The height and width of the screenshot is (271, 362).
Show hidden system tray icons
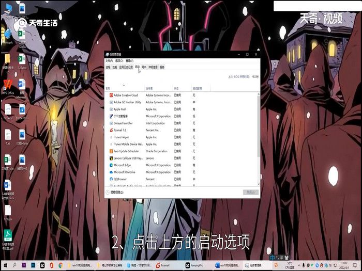[x=299, y=265]
